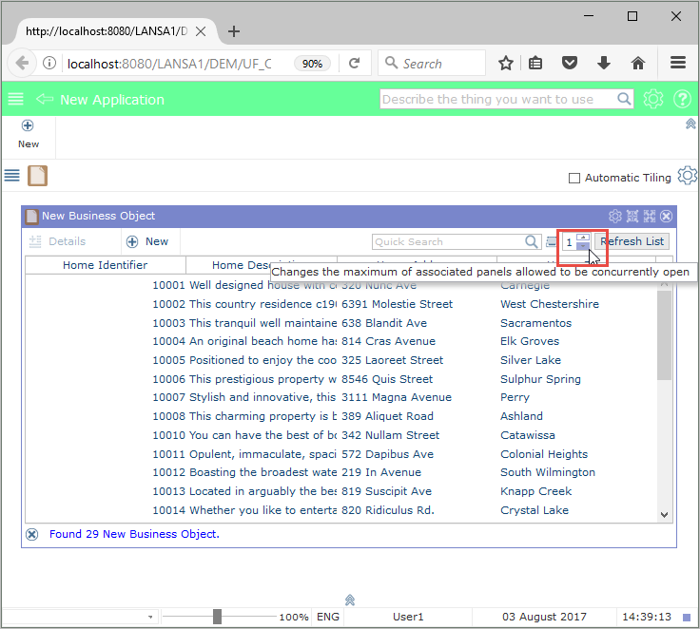Viewport: 700px width, 629px height.
Task: Select Colonial Heights row
Action: (x=341, y=454)
